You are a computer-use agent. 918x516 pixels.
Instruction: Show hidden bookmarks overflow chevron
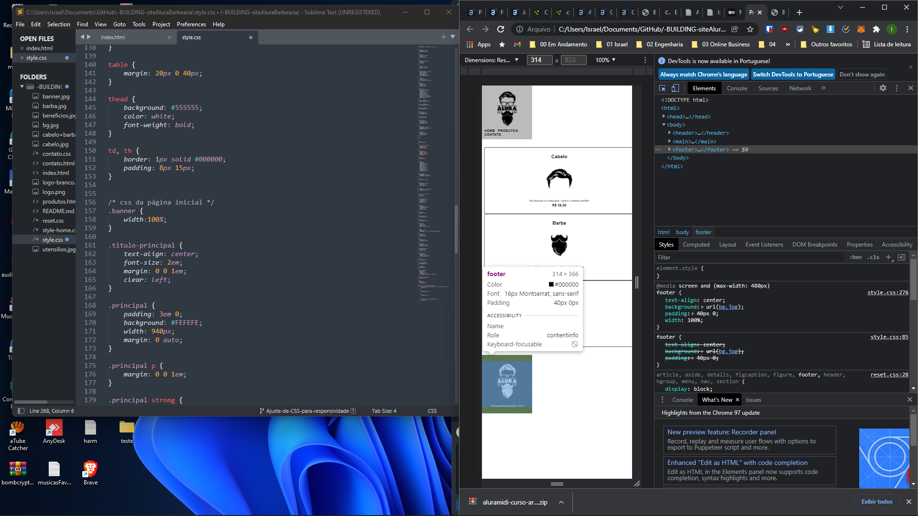(787, 44)
